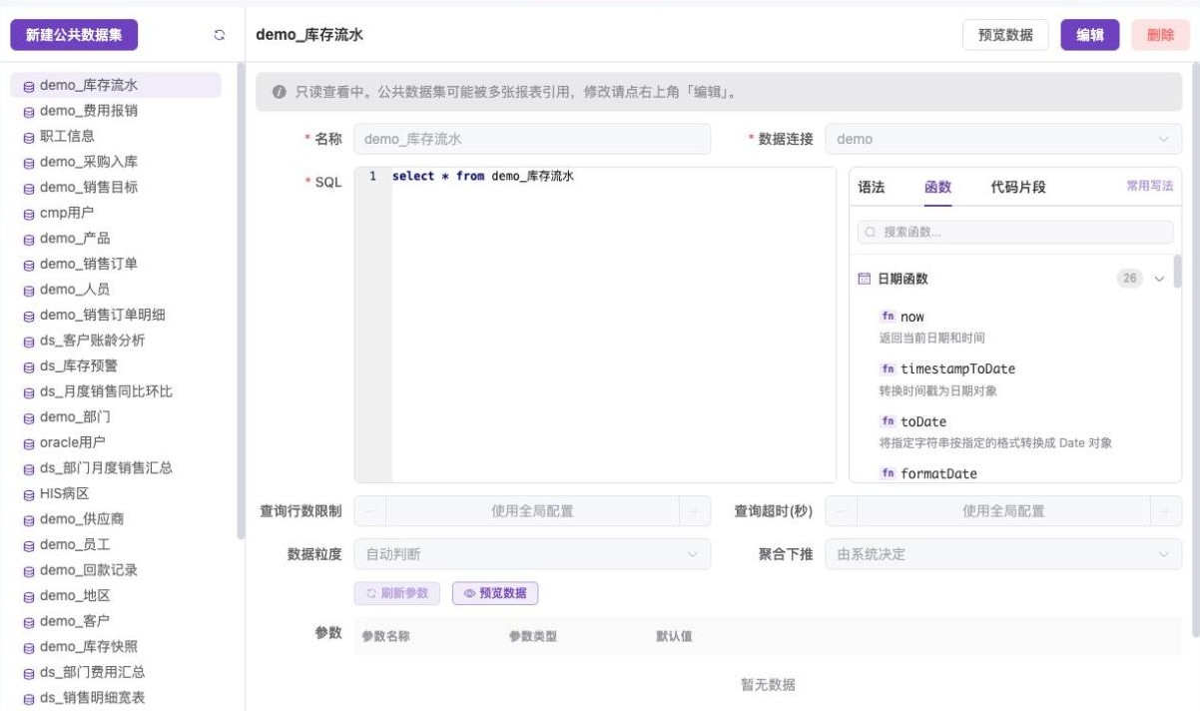
Task: Decrease 查询行数限制 with minus button
Action: [369, 511]
